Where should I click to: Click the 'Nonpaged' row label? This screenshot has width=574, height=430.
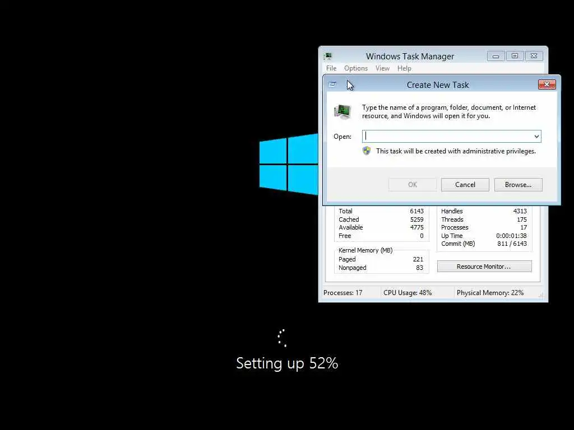(x=352, y=268)
